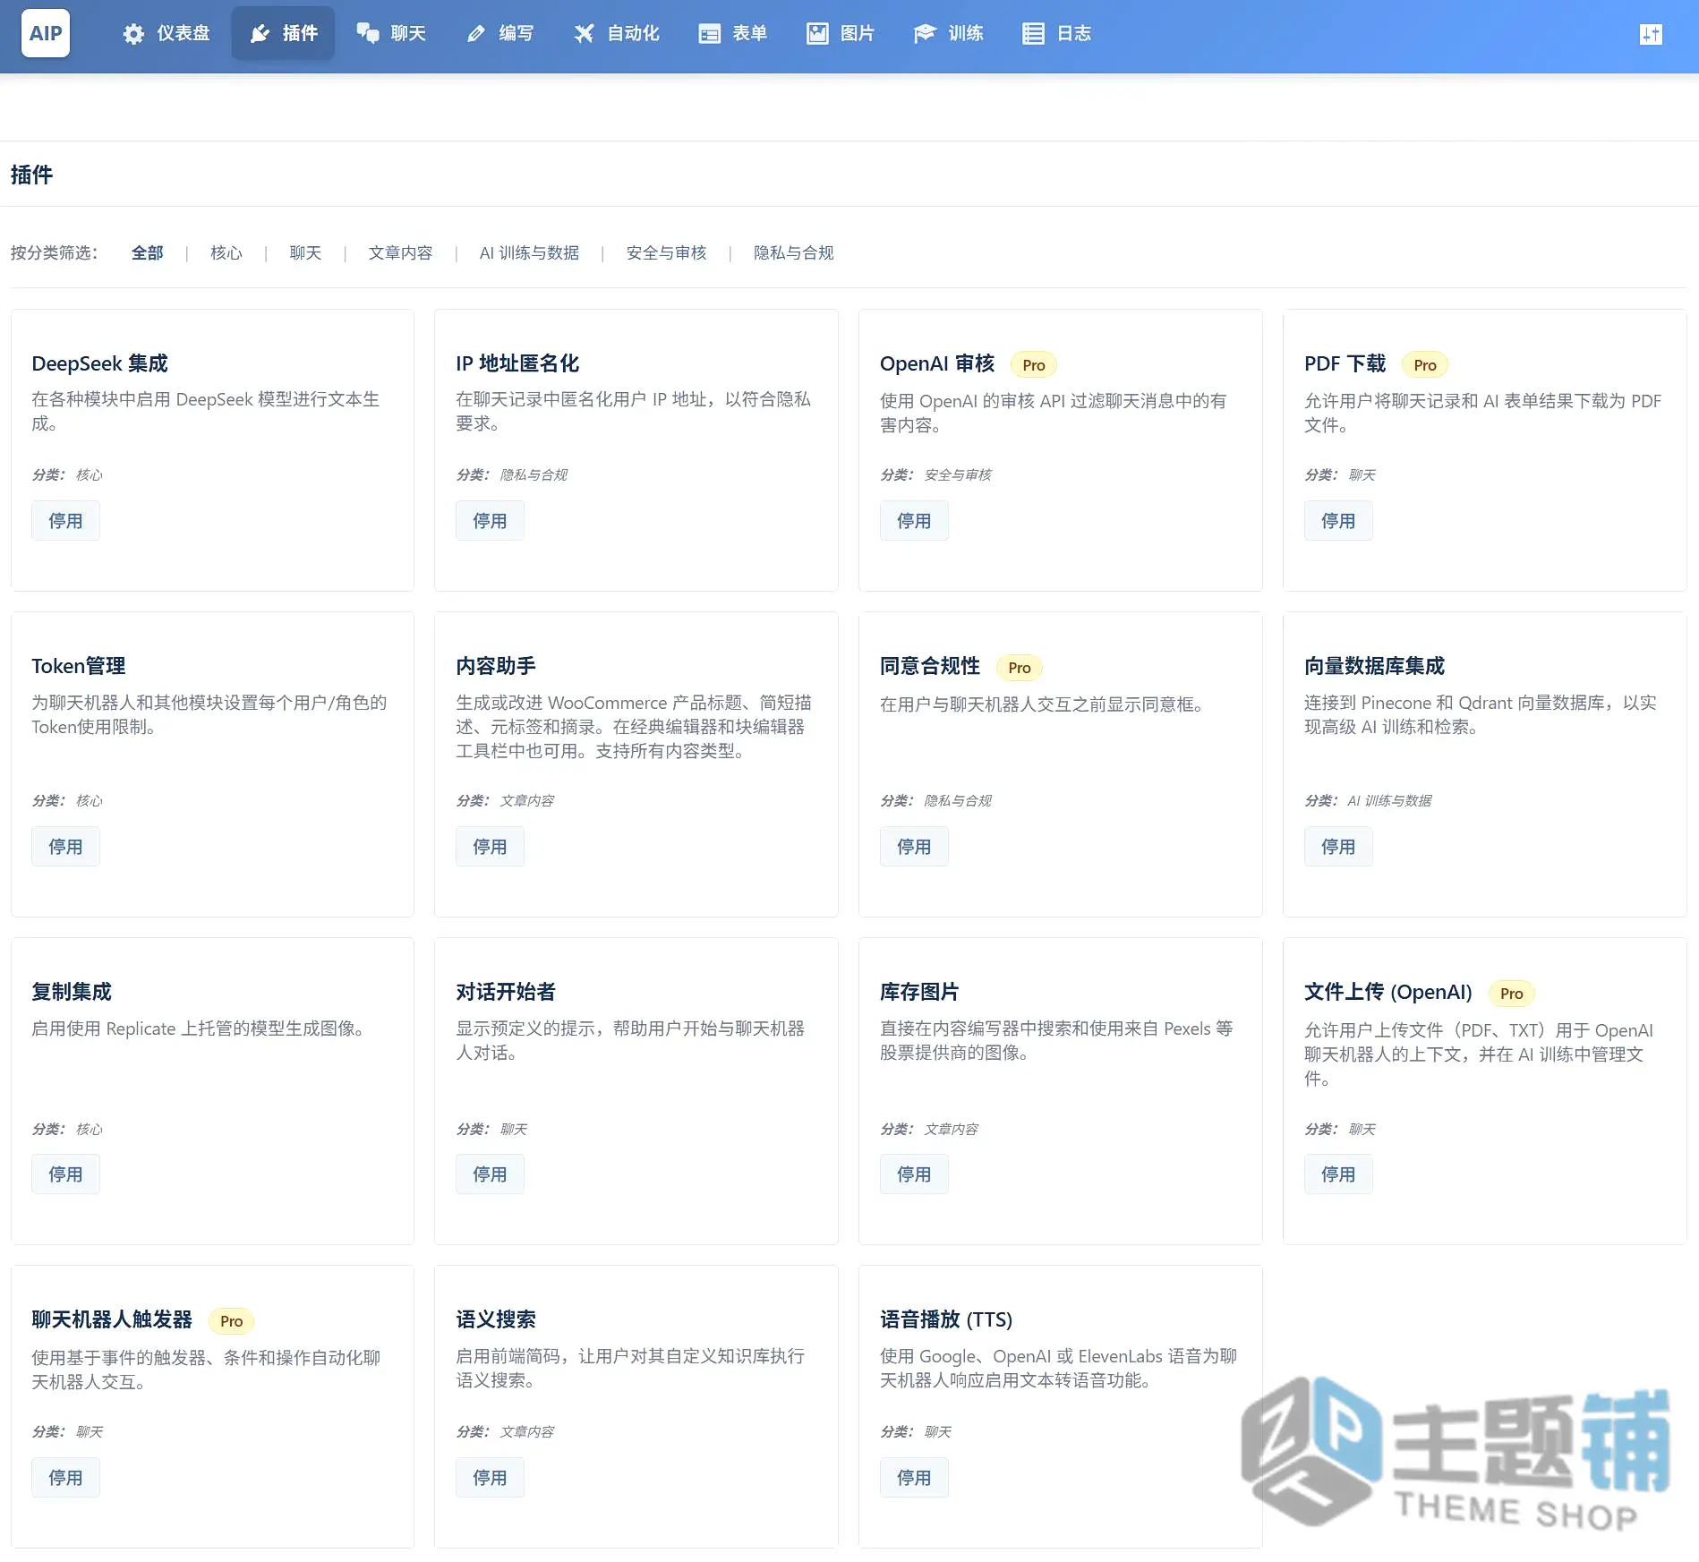Open the 仪表盘 menu item
The height and width of the screenshot is (1562, 1699).
pyautogui.click(x=166, y=34)
